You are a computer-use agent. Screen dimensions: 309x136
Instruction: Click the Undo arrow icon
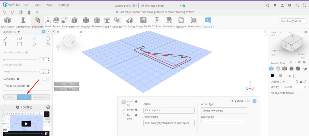coord(4,12)
